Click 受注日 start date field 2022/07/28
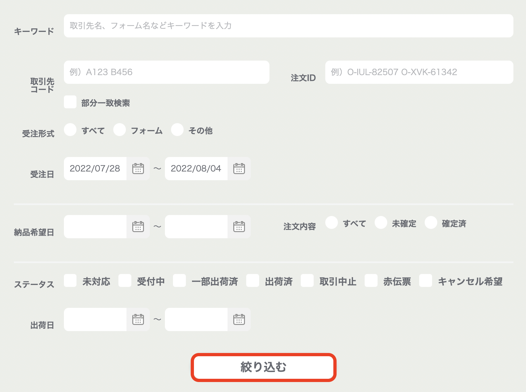Image resolution: width=526 pixels, height=392 pixels. [95, 169]
